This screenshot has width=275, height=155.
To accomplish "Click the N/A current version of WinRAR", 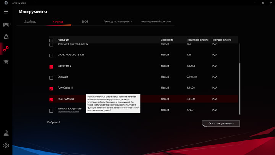I will (215, 110).
